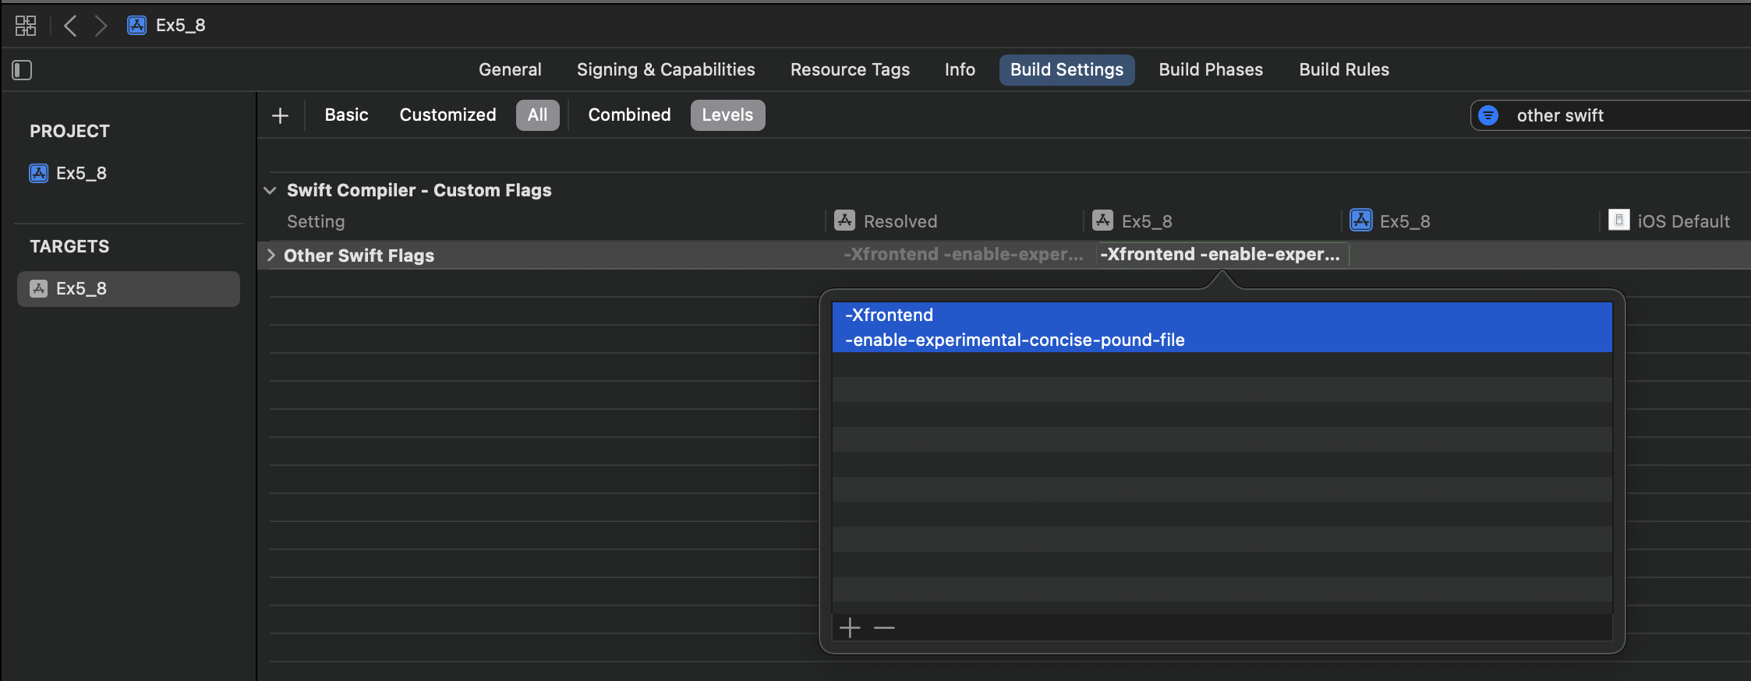Open the Resource Tags tab
The height and width of the screenshot is (681, 1751).
coord(850,69)
